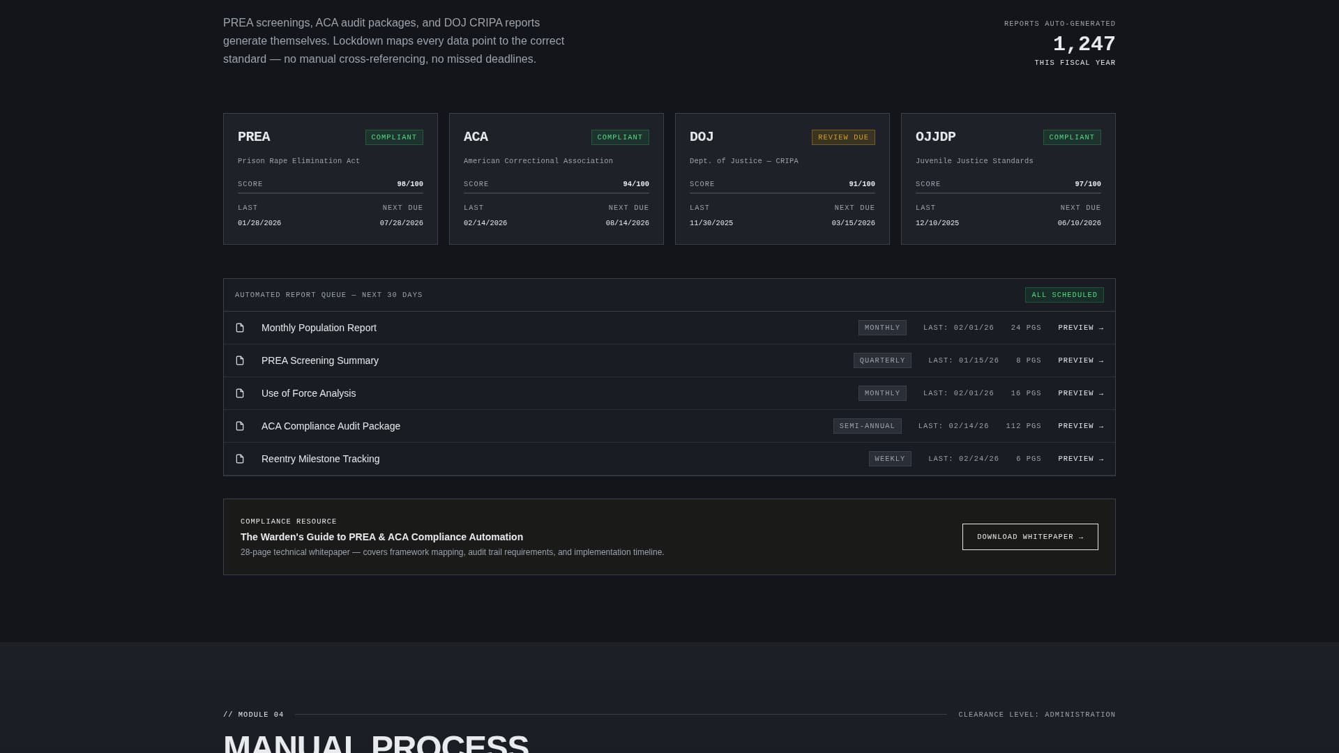
Task: Click the MONTHLY tag on Population Report
Action: 882,328
